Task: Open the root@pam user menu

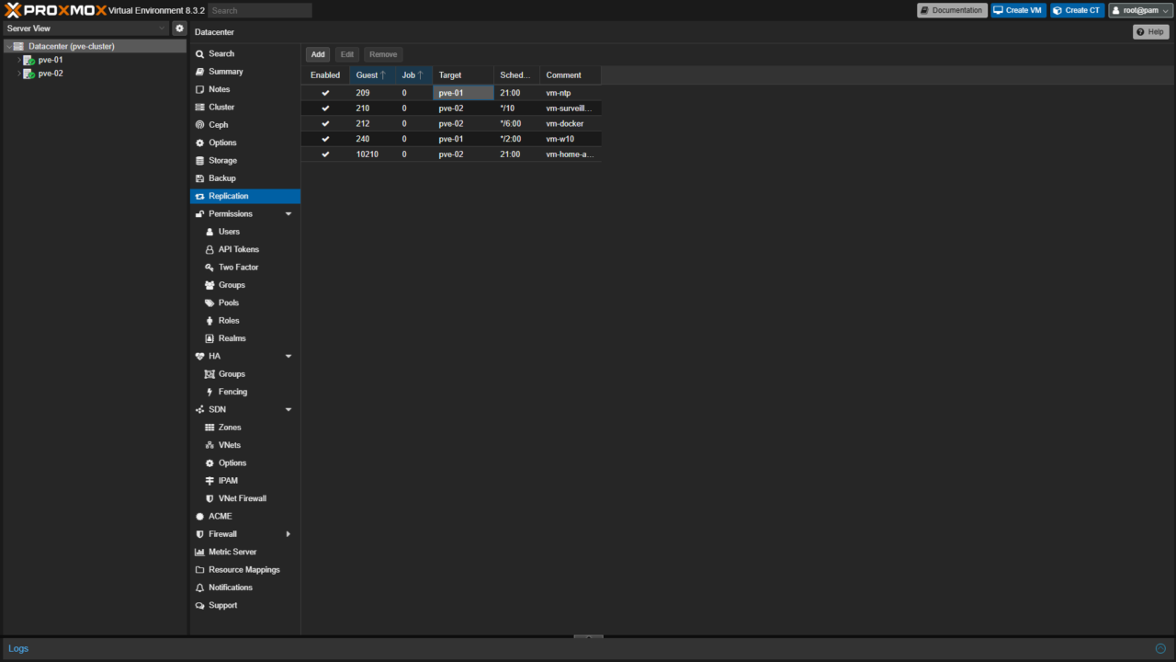Action: tap(1139, 10)
